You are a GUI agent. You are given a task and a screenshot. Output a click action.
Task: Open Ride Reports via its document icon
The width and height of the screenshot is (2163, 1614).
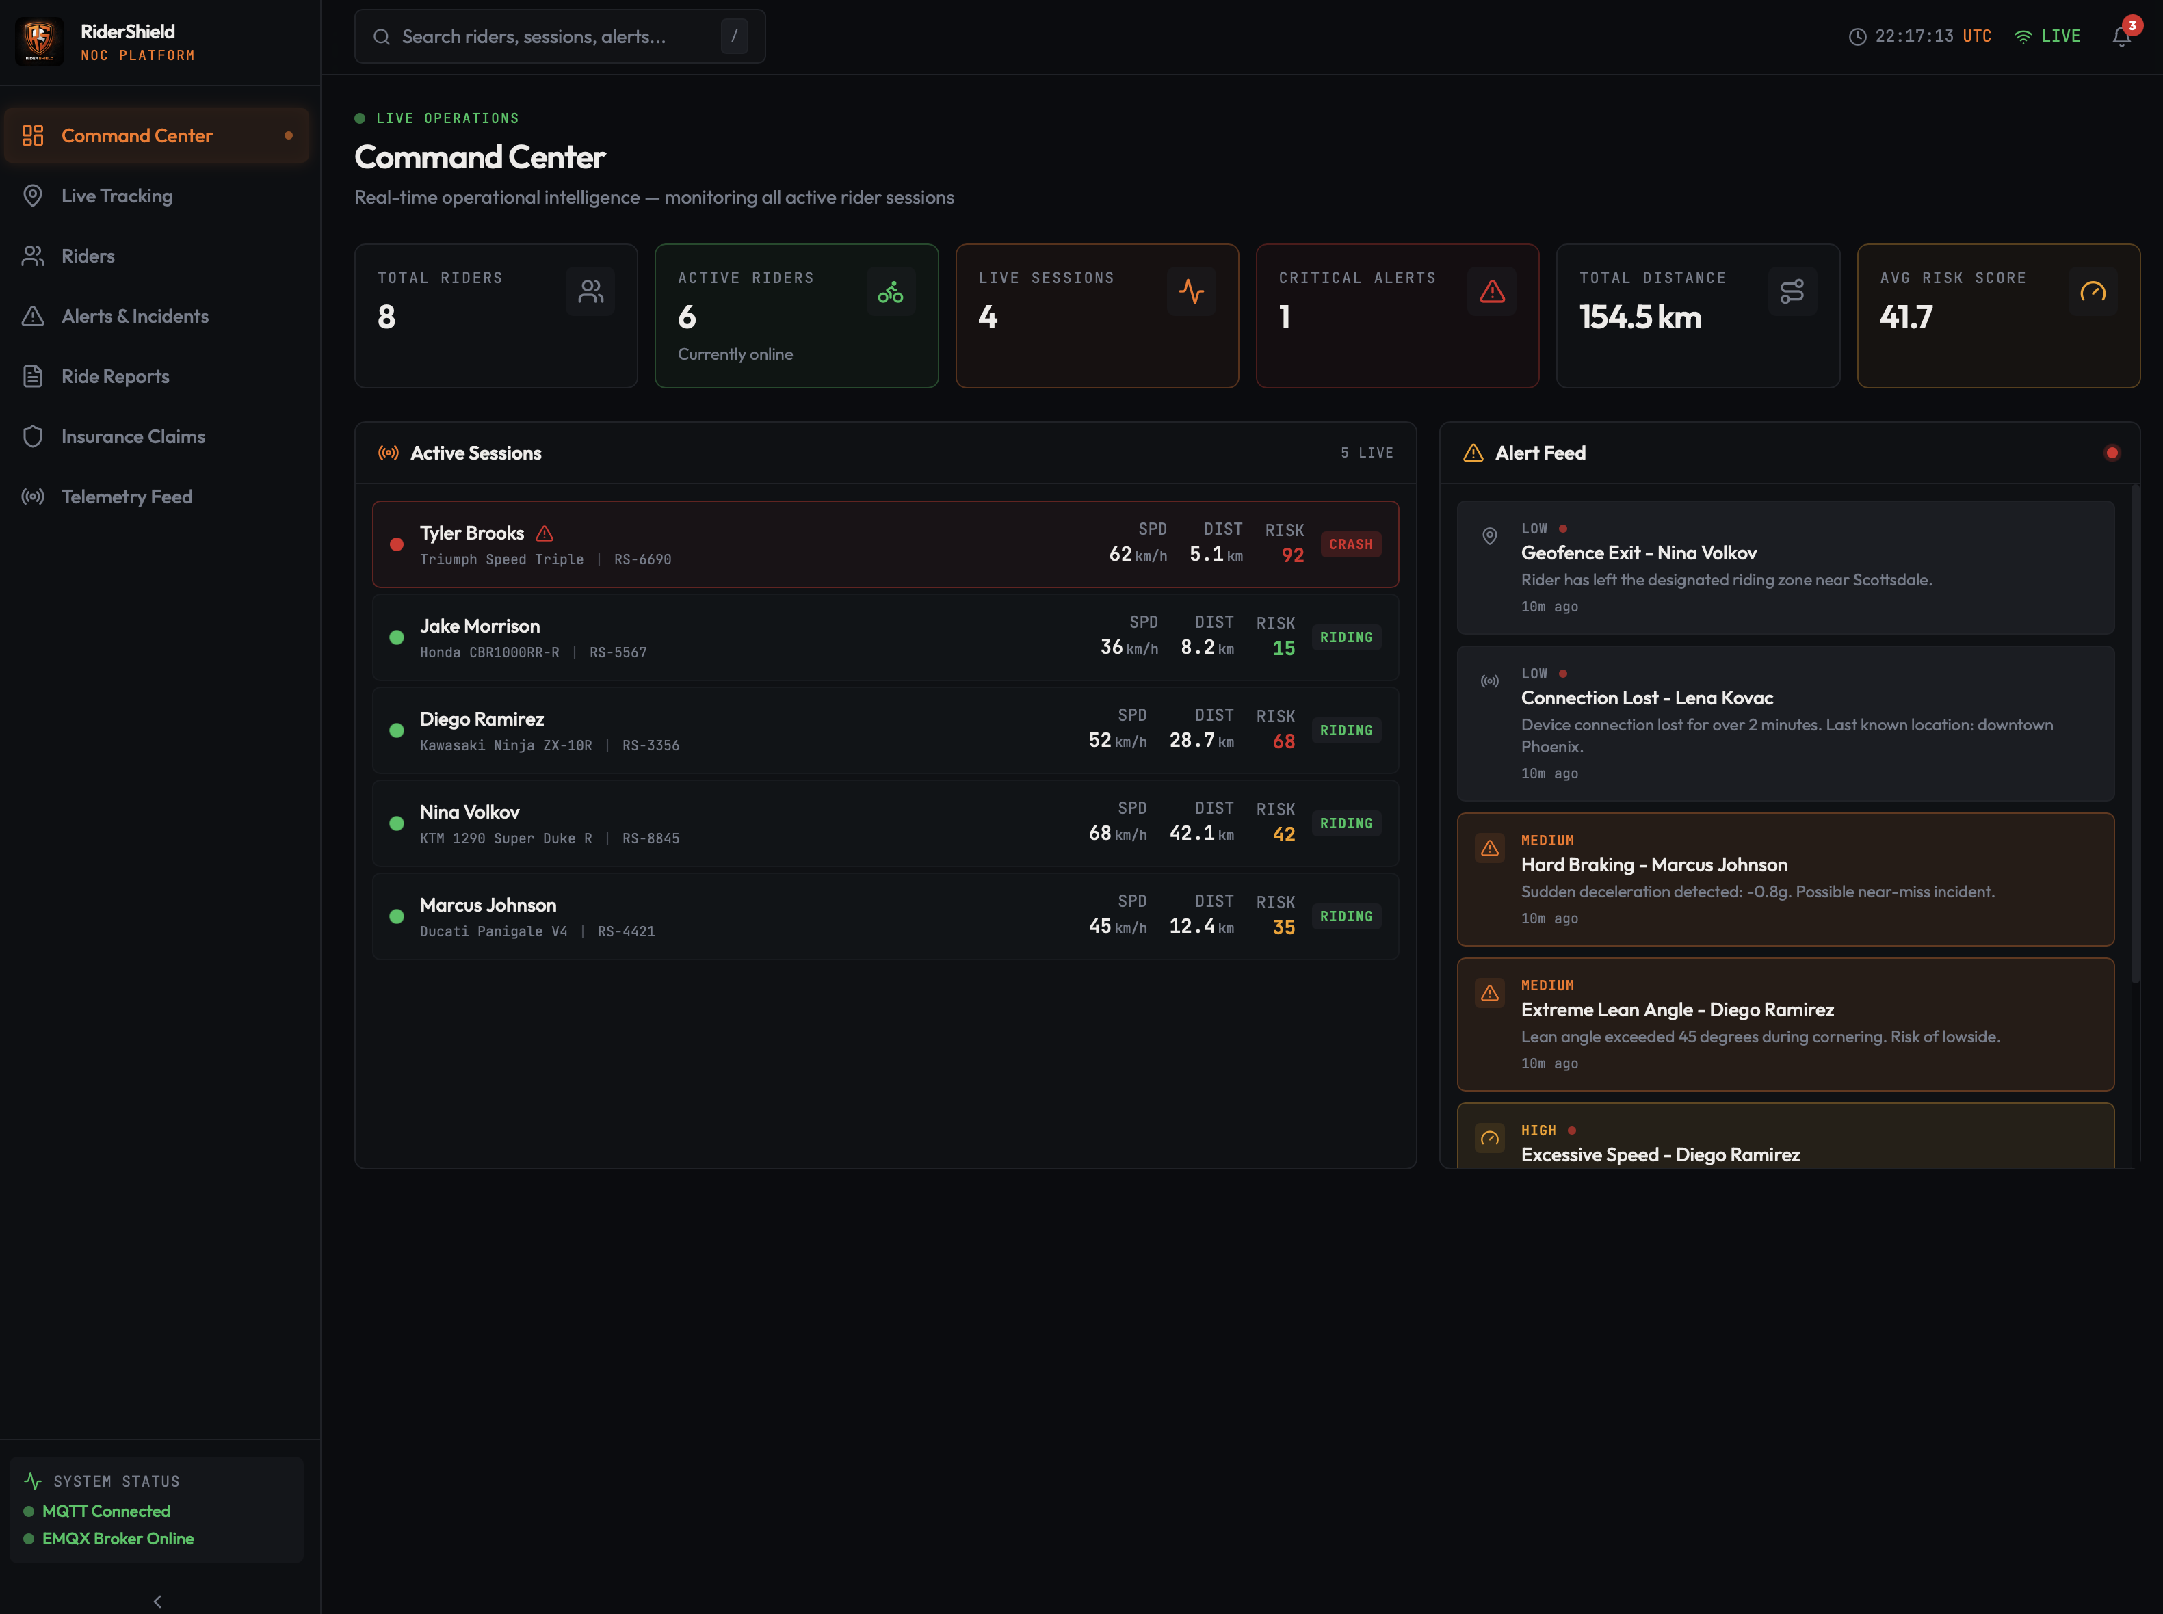[x=34, y=375]
